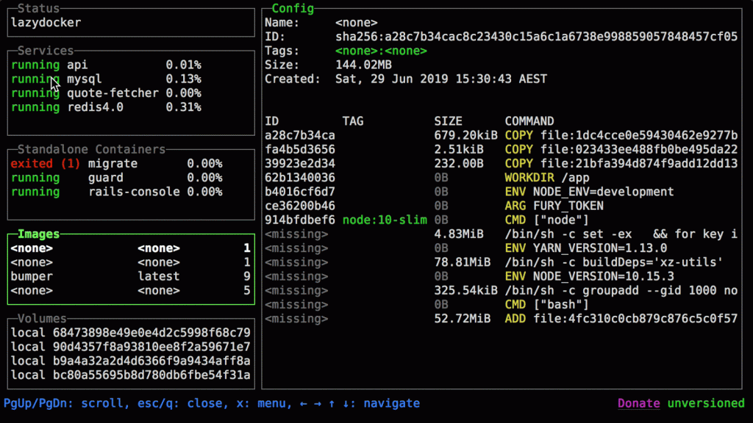
Task: Open the Donate link
Action: coord(639,403)
